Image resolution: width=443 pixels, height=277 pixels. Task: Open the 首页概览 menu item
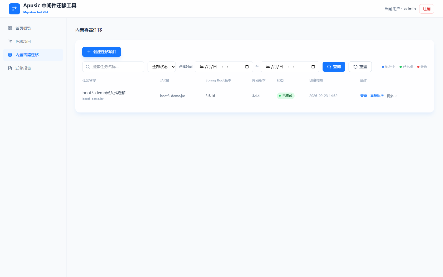pyautogui.click(x=33, y=28)
